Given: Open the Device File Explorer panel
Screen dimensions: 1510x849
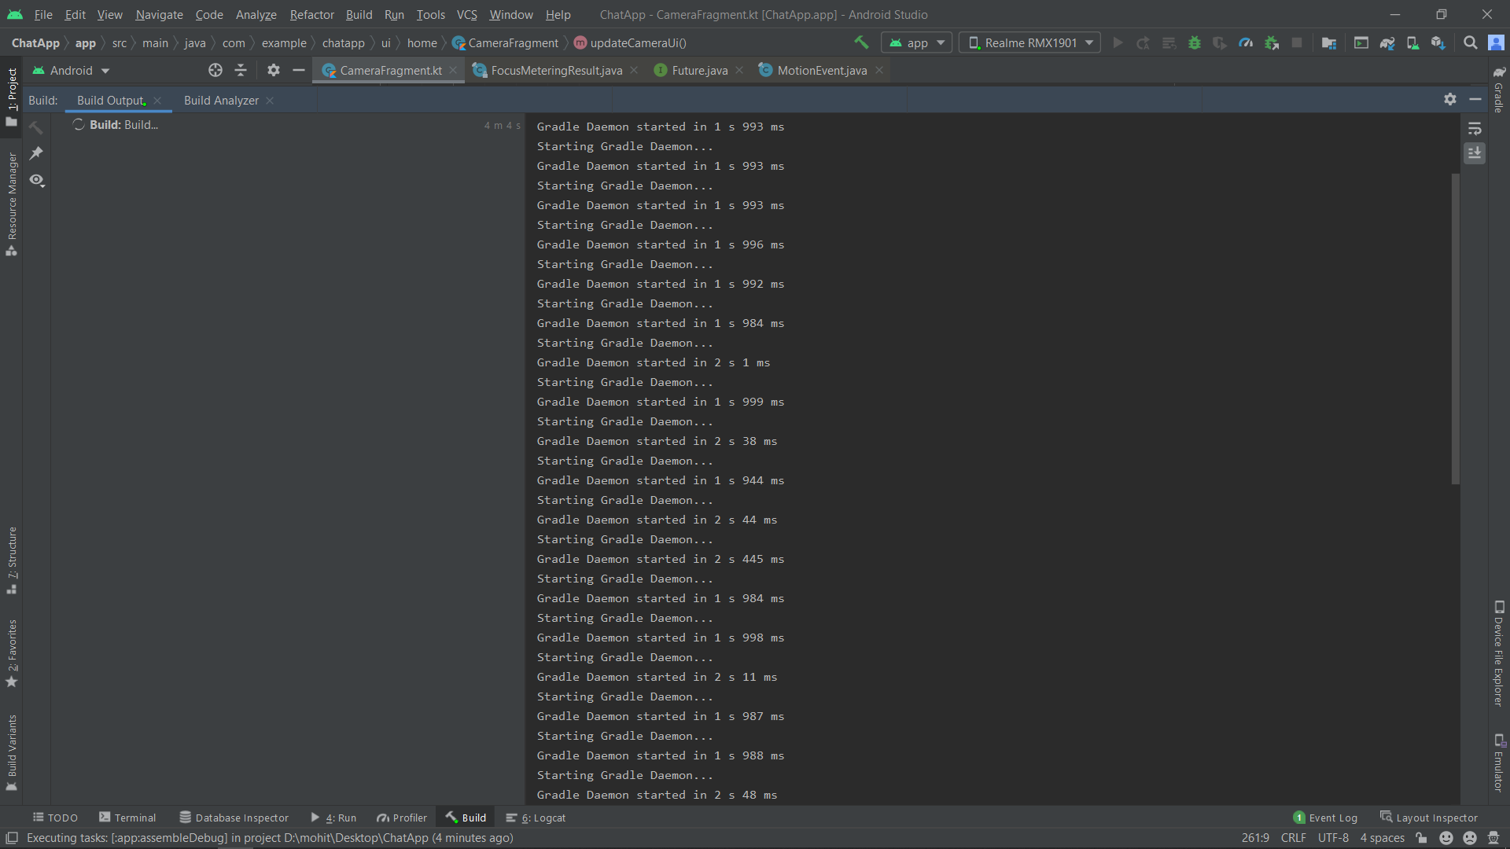Looking at the screenshot, I should 1499,653.
